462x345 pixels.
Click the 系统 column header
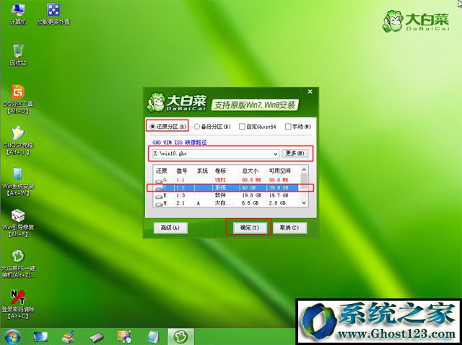pyautogui.click(x=202, y=171)
